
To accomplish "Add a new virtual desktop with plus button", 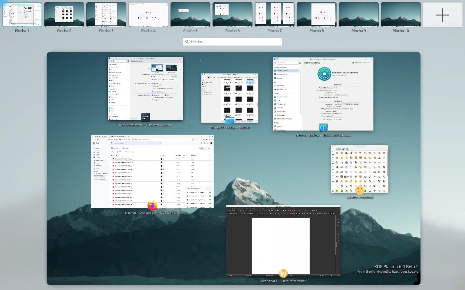I will pos(443,15).
